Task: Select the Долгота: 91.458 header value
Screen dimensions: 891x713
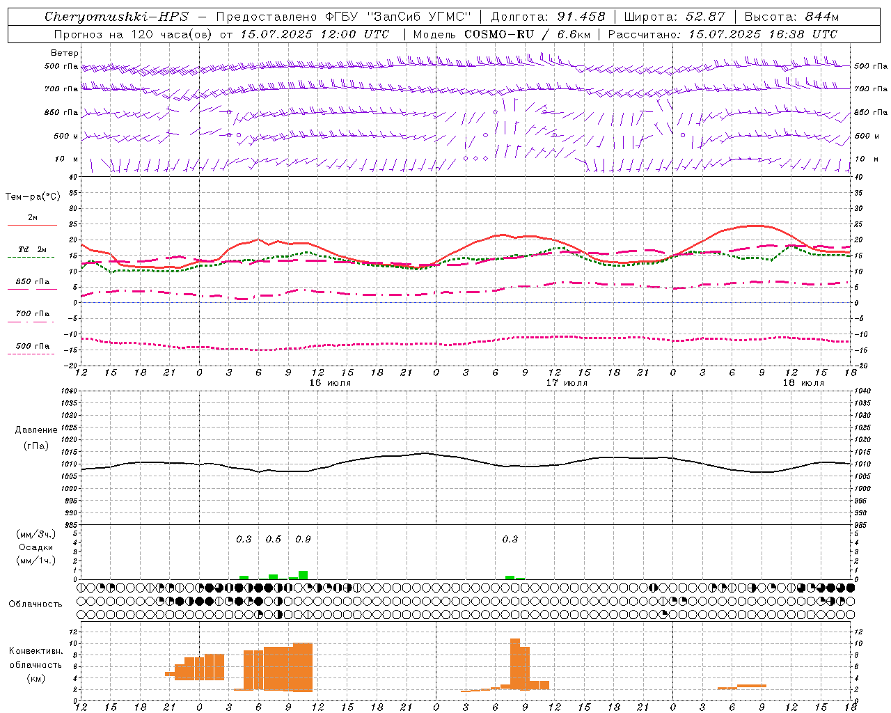Action: click(549, 17)
